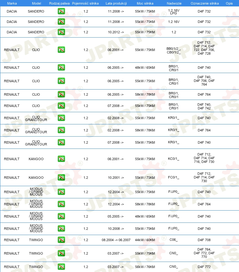Select the 'FC0/1_' body cell
This screenshot has height=272, width=239.
[174, 177]
